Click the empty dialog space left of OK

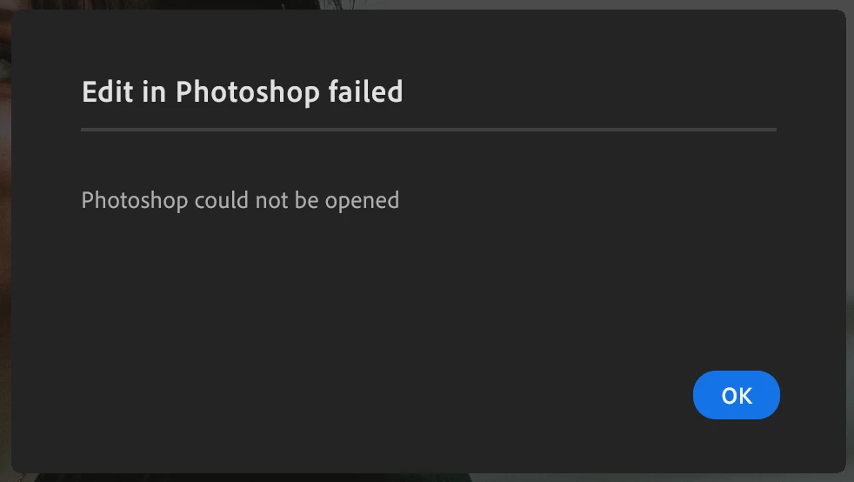tap(381, 395)
